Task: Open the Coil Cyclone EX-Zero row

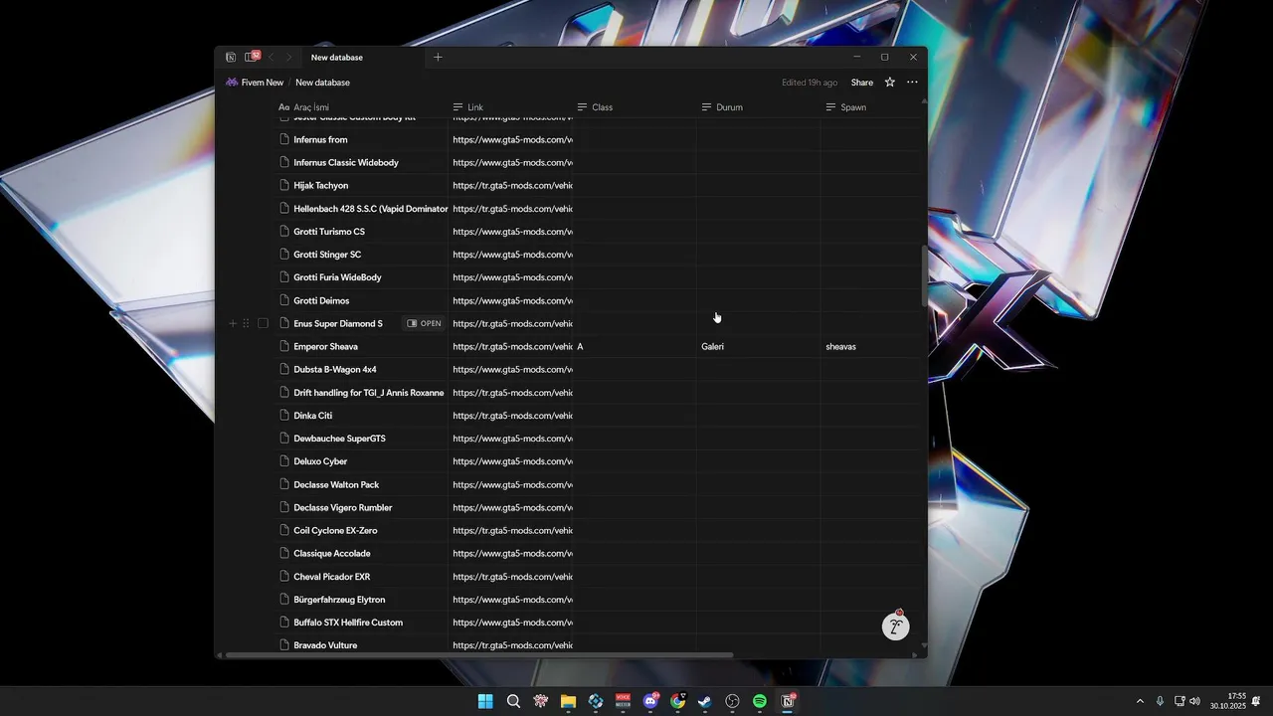Action: [x=335, y=531]
